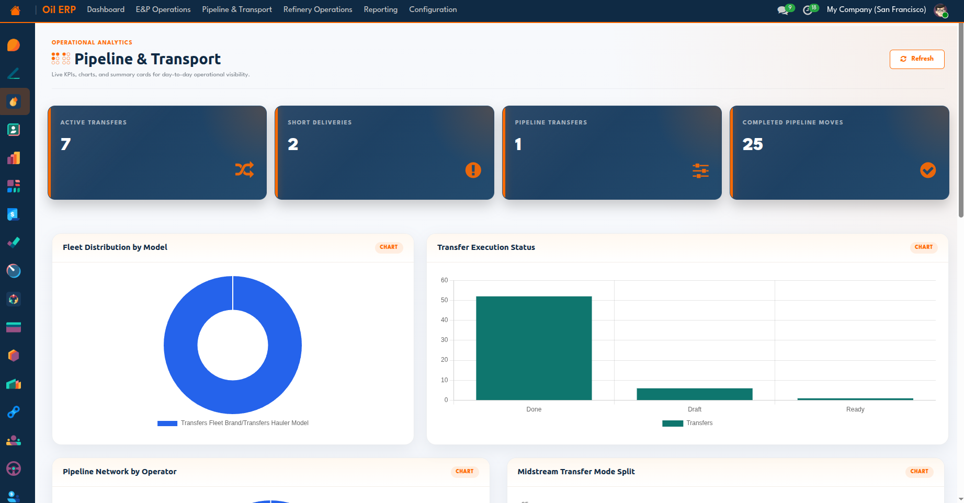Image resolution: width=964 pixels, height=503 pixels.
Task: Click the blue legend color swatch
Action: pyautogui.click(x=167, y=424)
